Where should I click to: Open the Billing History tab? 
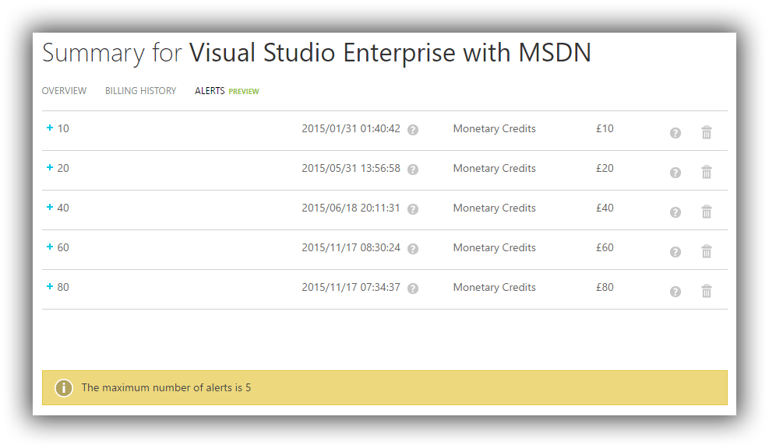(140, 91)
